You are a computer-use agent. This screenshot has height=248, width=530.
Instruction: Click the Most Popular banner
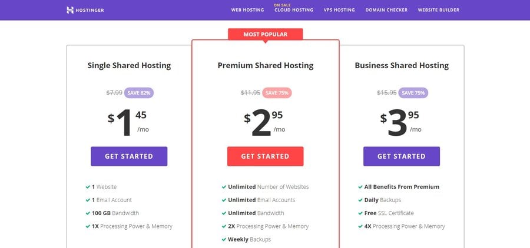point(266,35)
